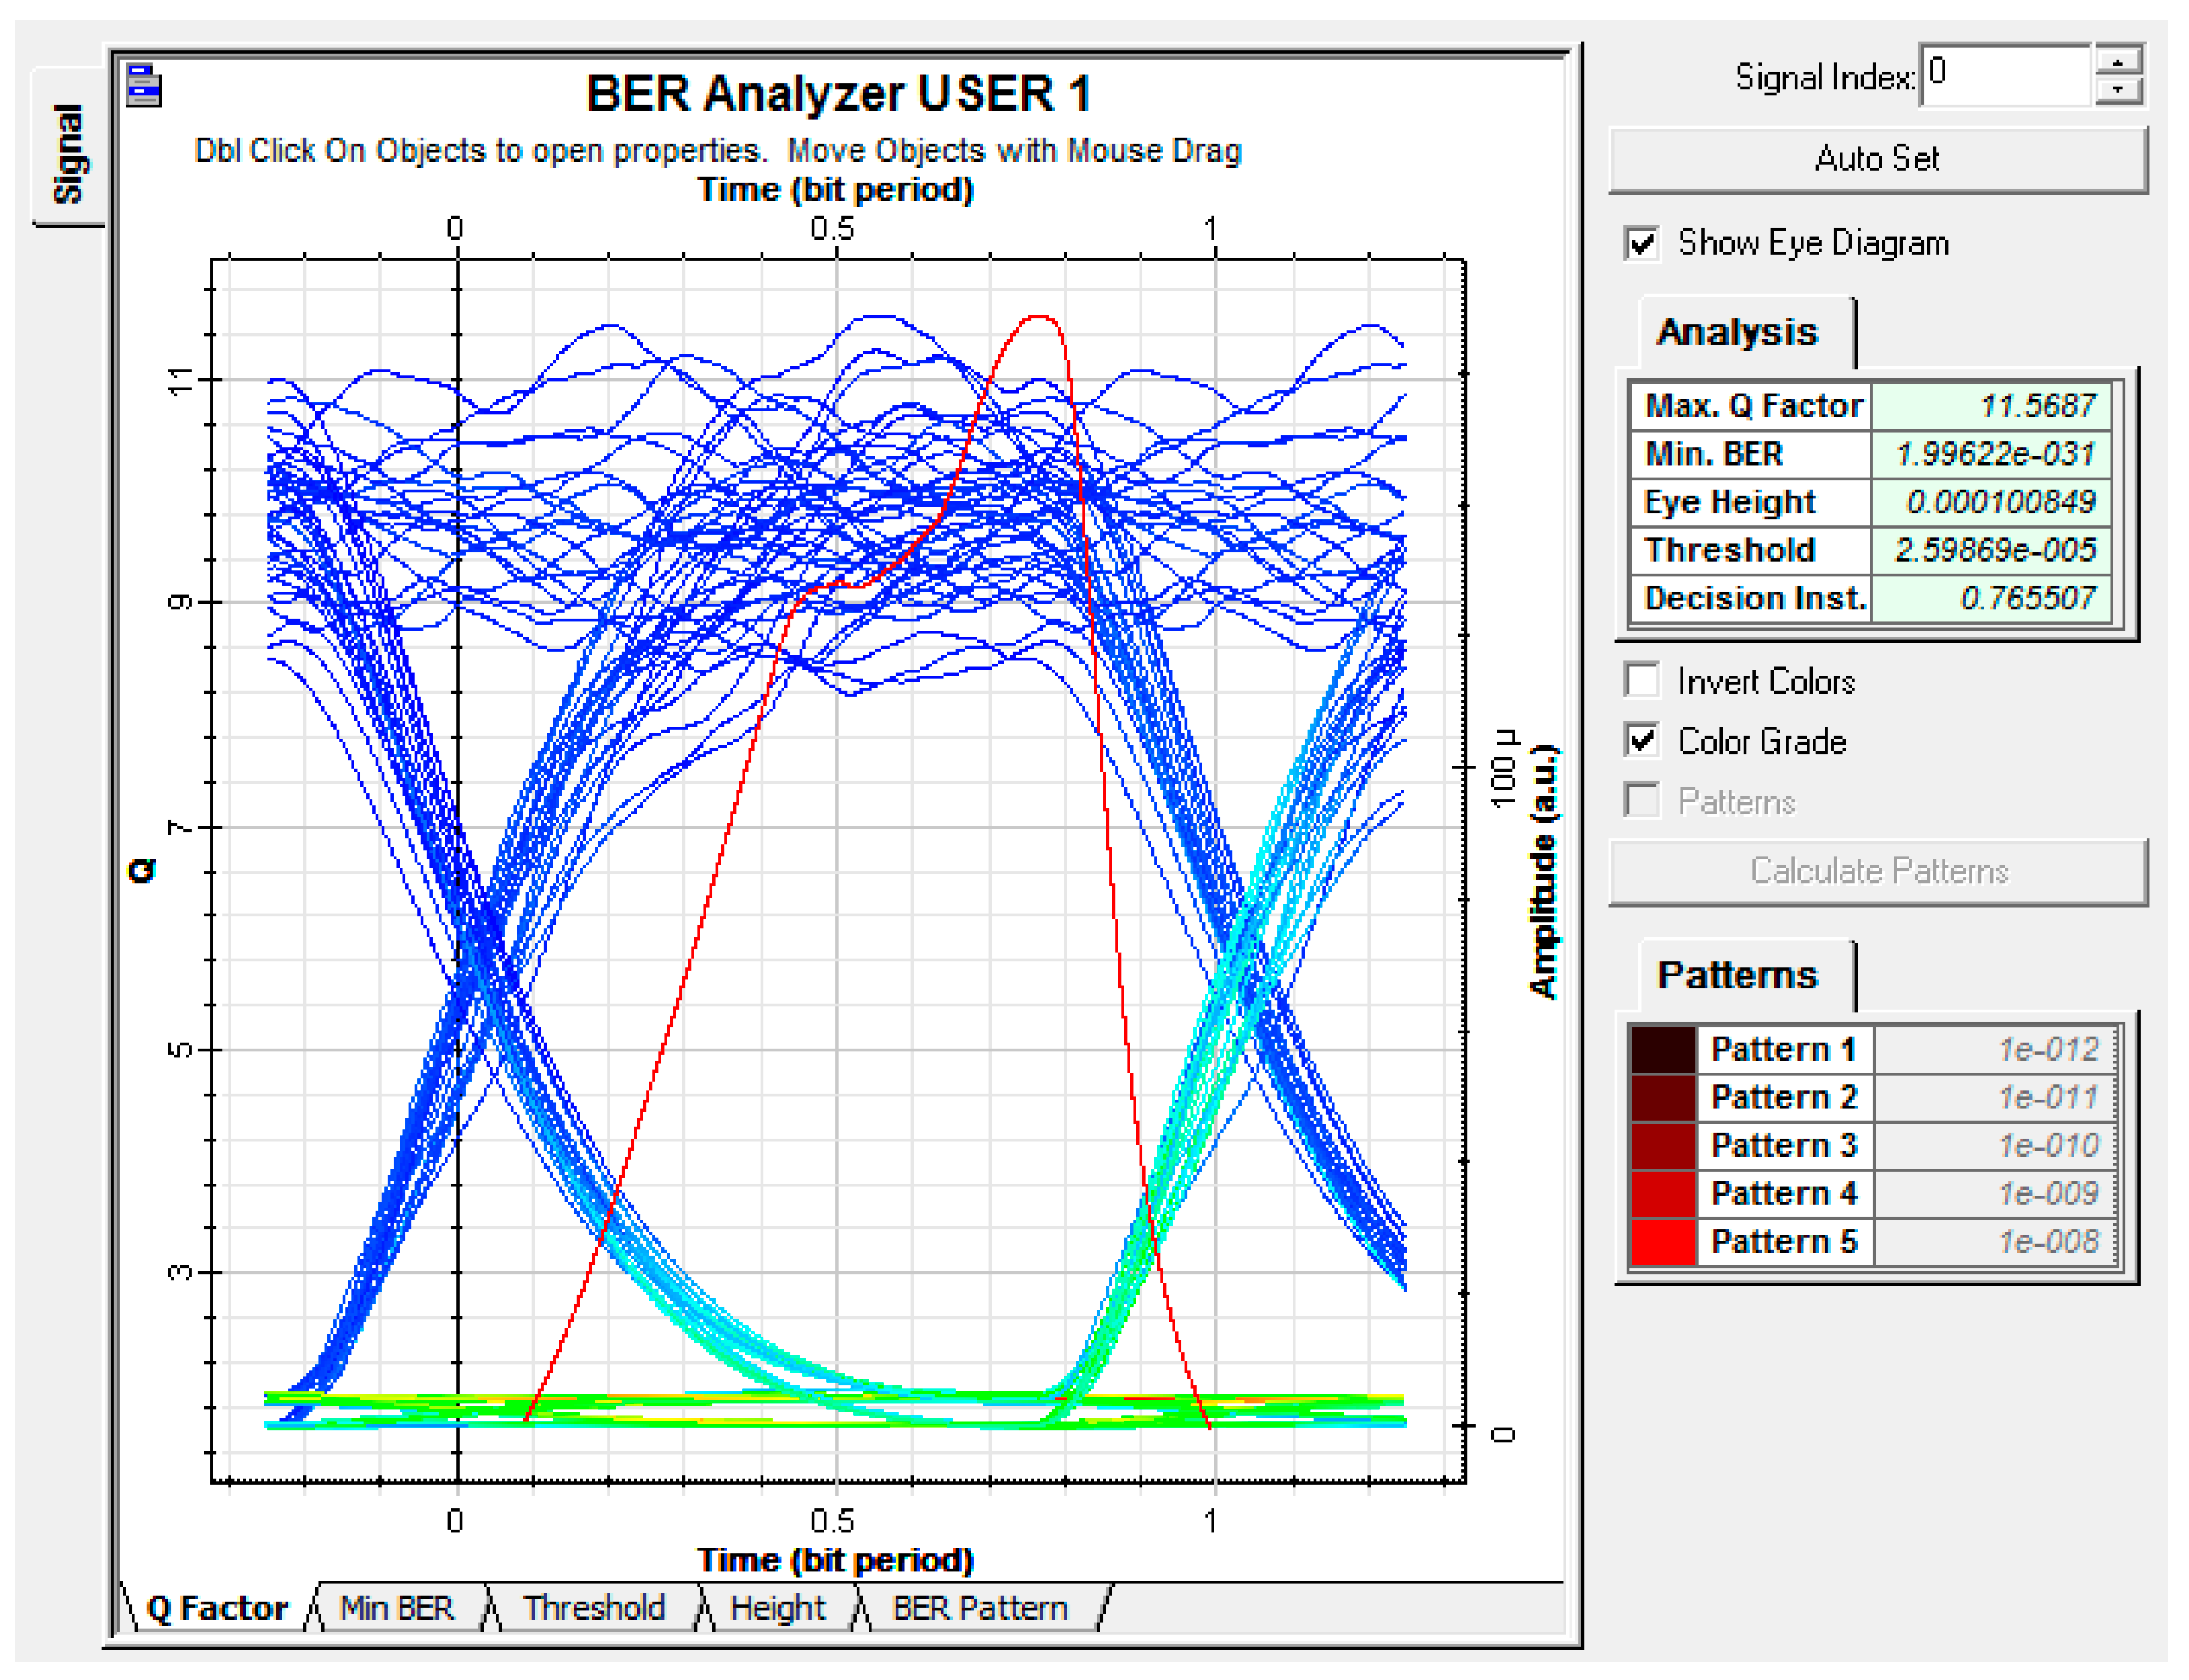Select the Height tab
Screen dimensions: 2189x1680
(777, 1607)
